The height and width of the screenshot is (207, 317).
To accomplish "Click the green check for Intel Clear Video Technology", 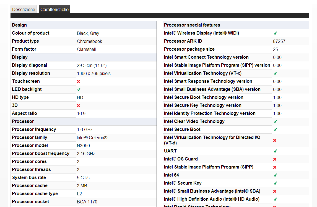I will [275, 121].
